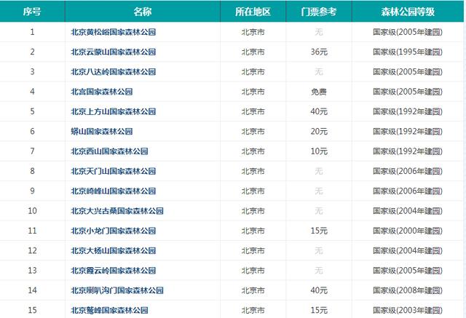Open the 北京鹫峰国家森林公园 link

click(109, 310)
